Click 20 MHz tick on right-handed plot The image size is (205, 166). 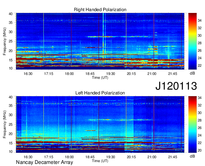pyautogui.click(x=11, y=51)
